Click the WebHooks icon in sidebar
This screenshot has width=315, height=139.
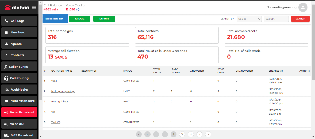click(6, 90)
